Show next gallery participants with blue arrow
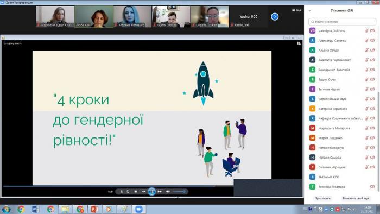Image resolution: width=380 pixels, height=214 pixels. [x=275, y=16]
